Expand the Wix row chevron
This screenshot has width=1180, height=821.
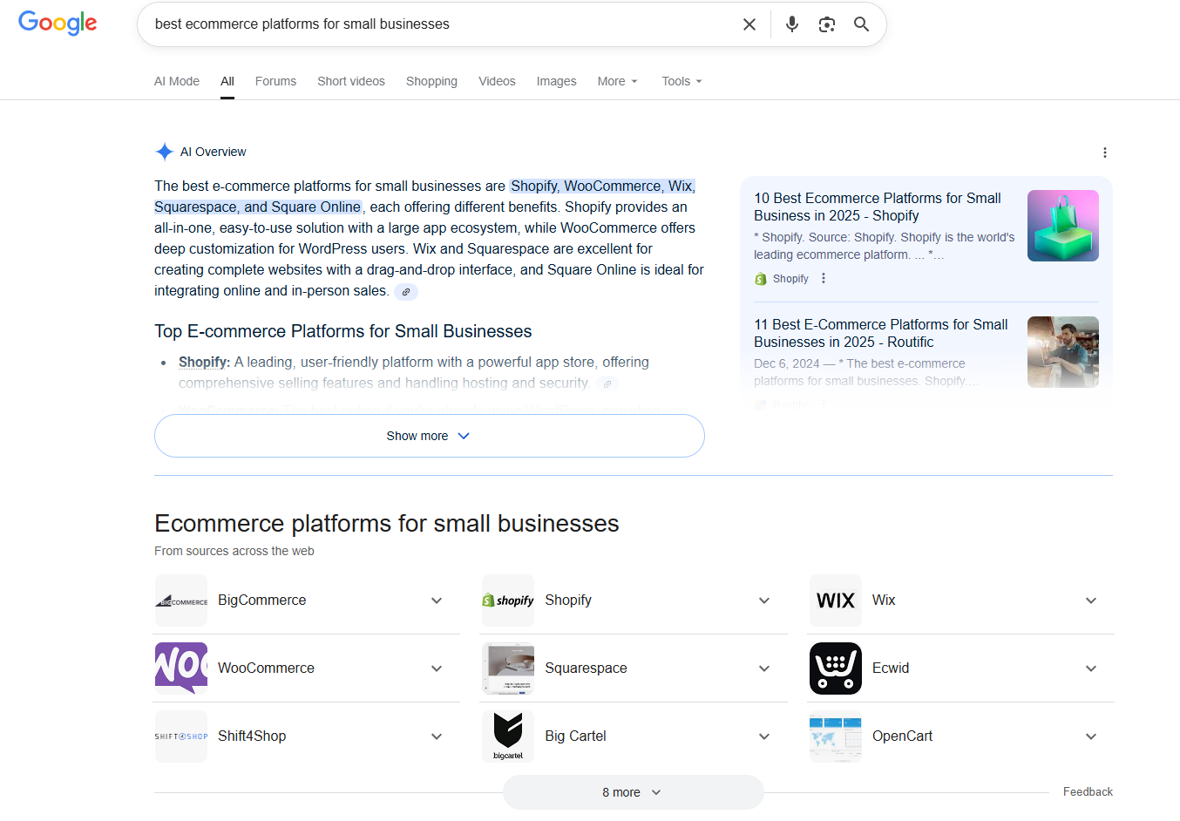coord(1091,600)
